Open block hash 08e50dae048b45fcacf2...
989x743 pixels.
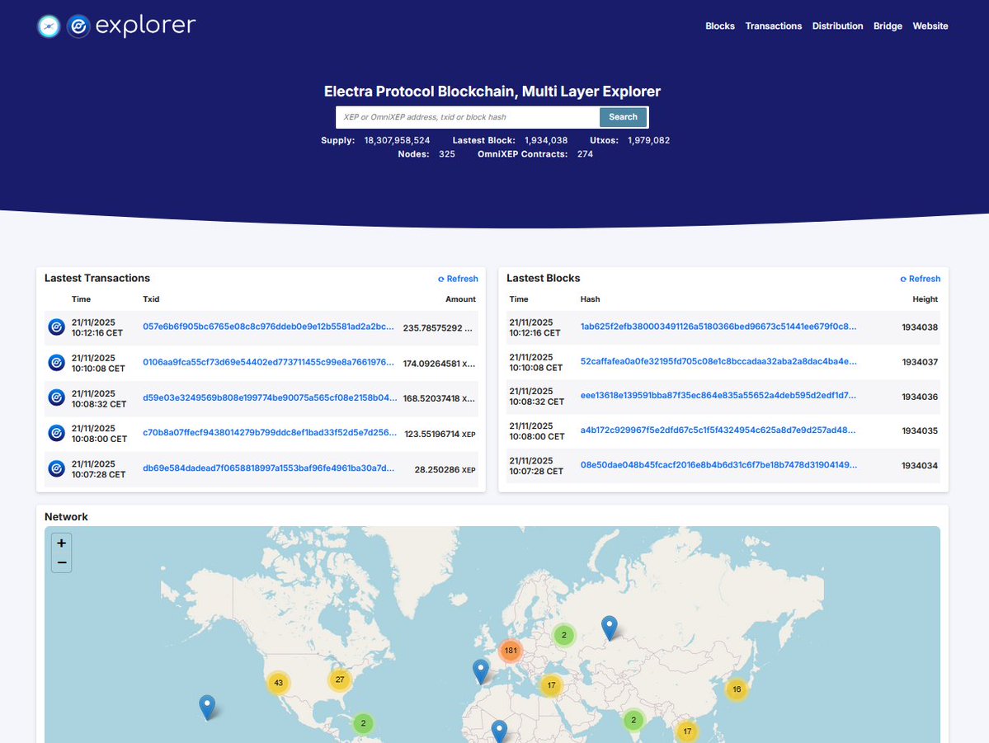[718, 465]
